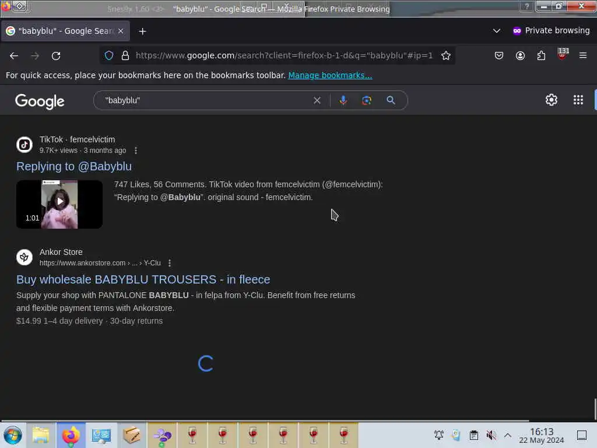Switch to Firefox in the taskbar
Viewport: 597px width, 448px height.
[71, 435]
